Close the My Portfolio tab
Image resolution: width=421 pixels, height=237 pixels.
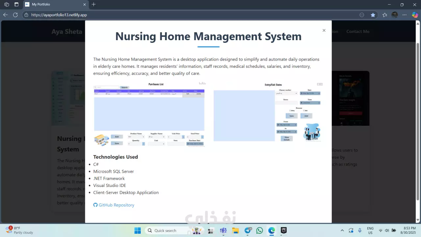85,5
